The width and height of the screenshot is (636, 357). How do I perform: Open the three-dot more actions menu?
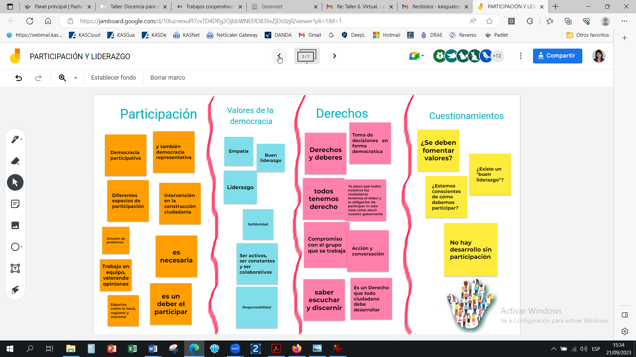[521, 56]
